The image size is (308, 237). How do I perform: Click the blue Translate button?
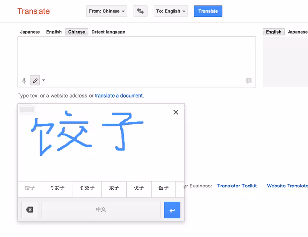click(x=208, y=11)
